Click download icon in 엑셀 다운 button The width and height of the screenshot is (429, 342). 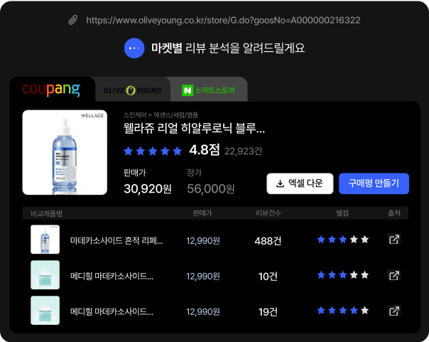tap(280, 183)
